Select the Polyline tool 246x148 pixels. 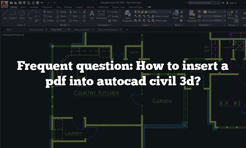pos(13,15)
